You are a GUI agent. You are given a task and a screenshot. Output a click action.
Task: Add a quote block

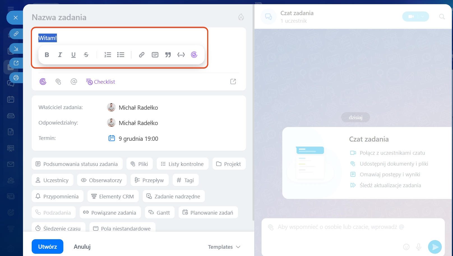tap(168, 55)
